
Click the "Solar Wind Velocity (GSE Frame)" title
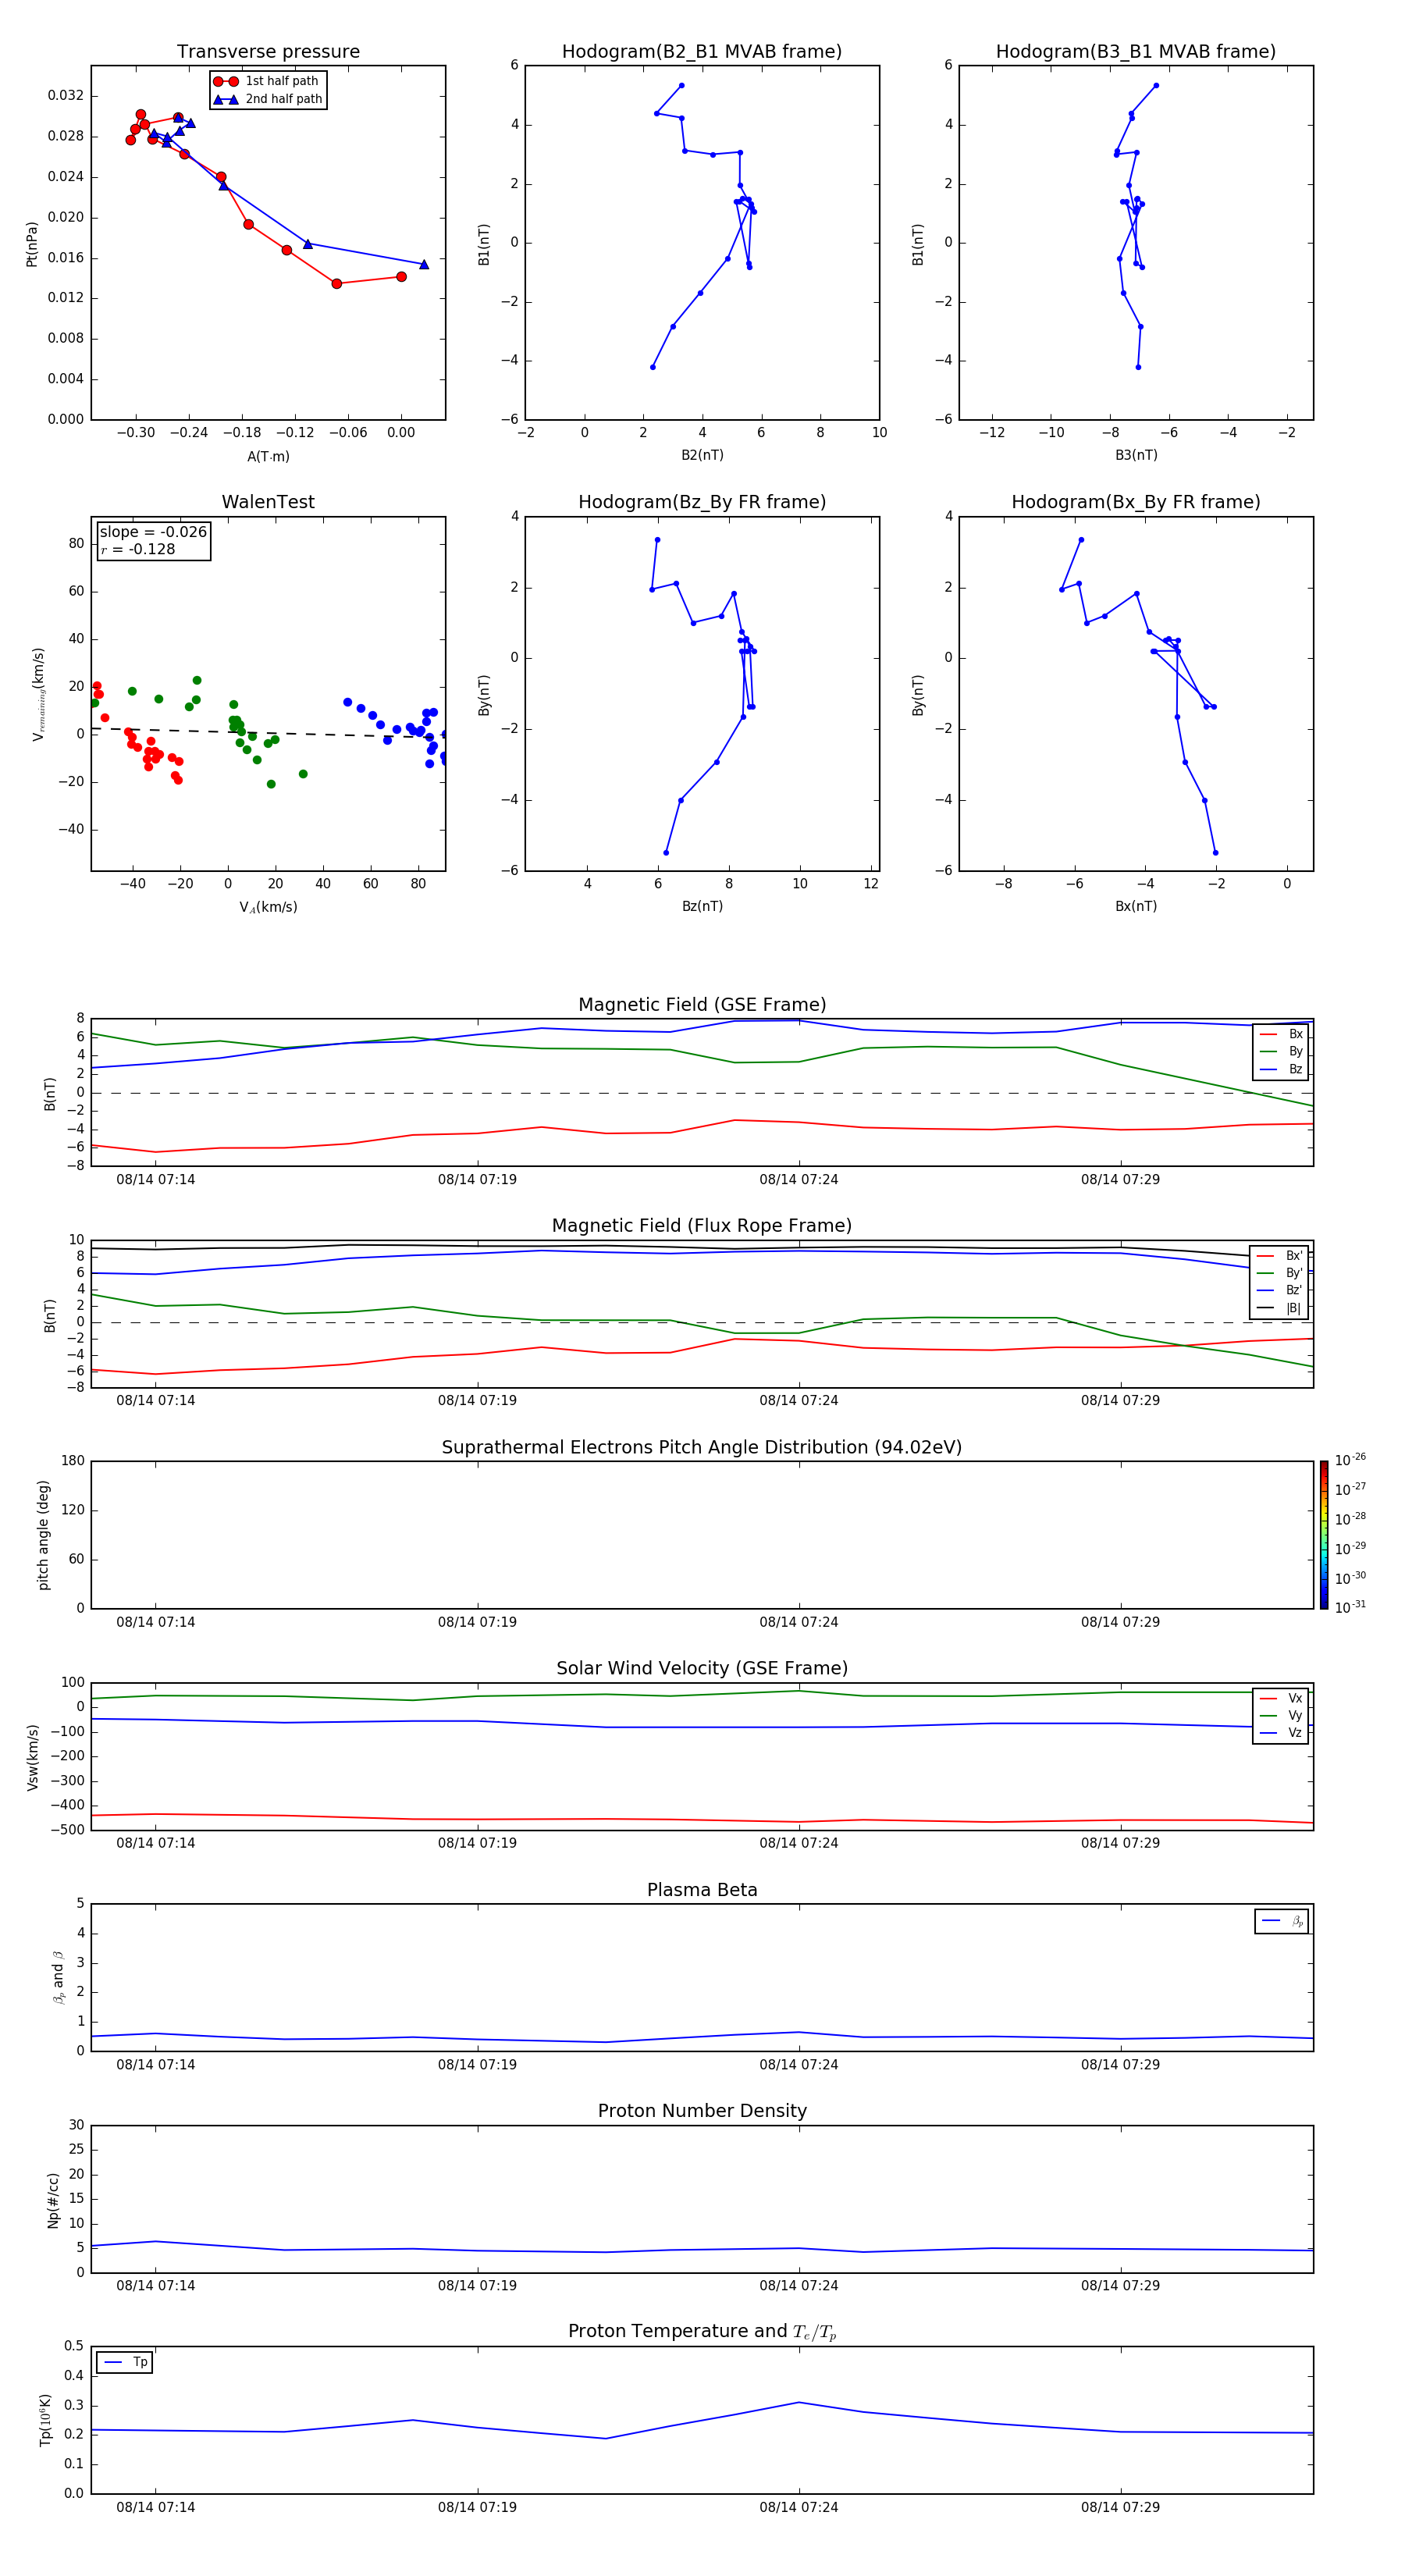(x=702, y=1668)
